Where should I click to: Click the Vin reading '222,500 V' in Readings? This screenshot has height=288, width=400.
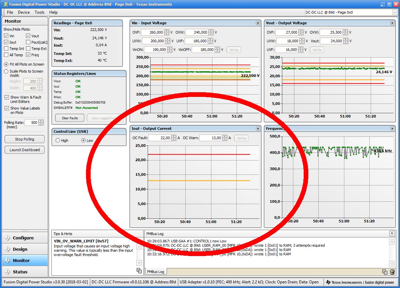(98, 30)
